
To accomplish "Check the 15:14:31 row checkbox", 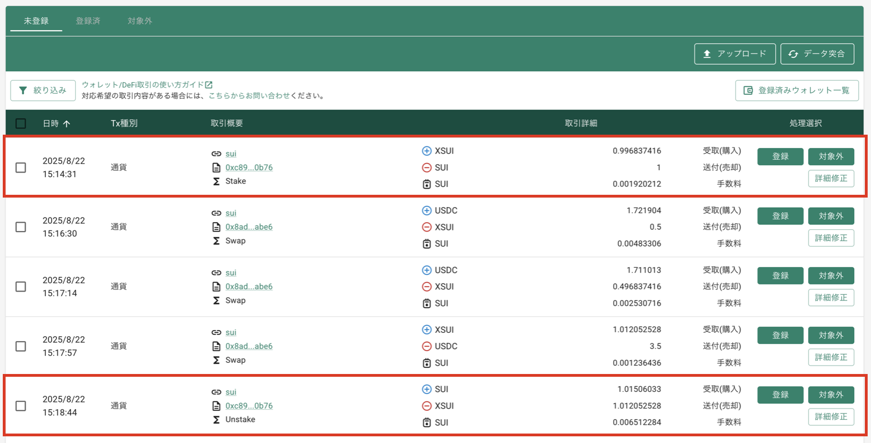I will (21, 168).
